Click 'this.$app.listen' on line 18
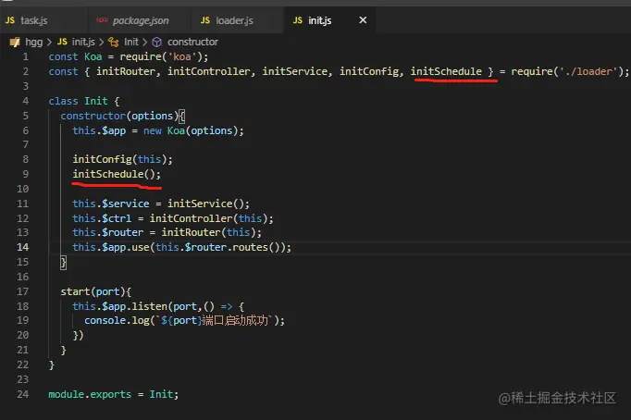631x420 pixels. 119,306
